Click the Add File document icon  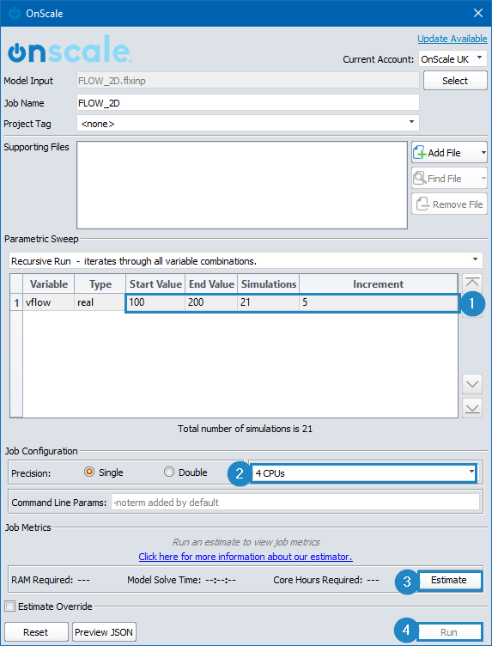420,152
